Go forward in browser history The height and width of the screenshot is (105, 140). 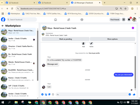7,9
